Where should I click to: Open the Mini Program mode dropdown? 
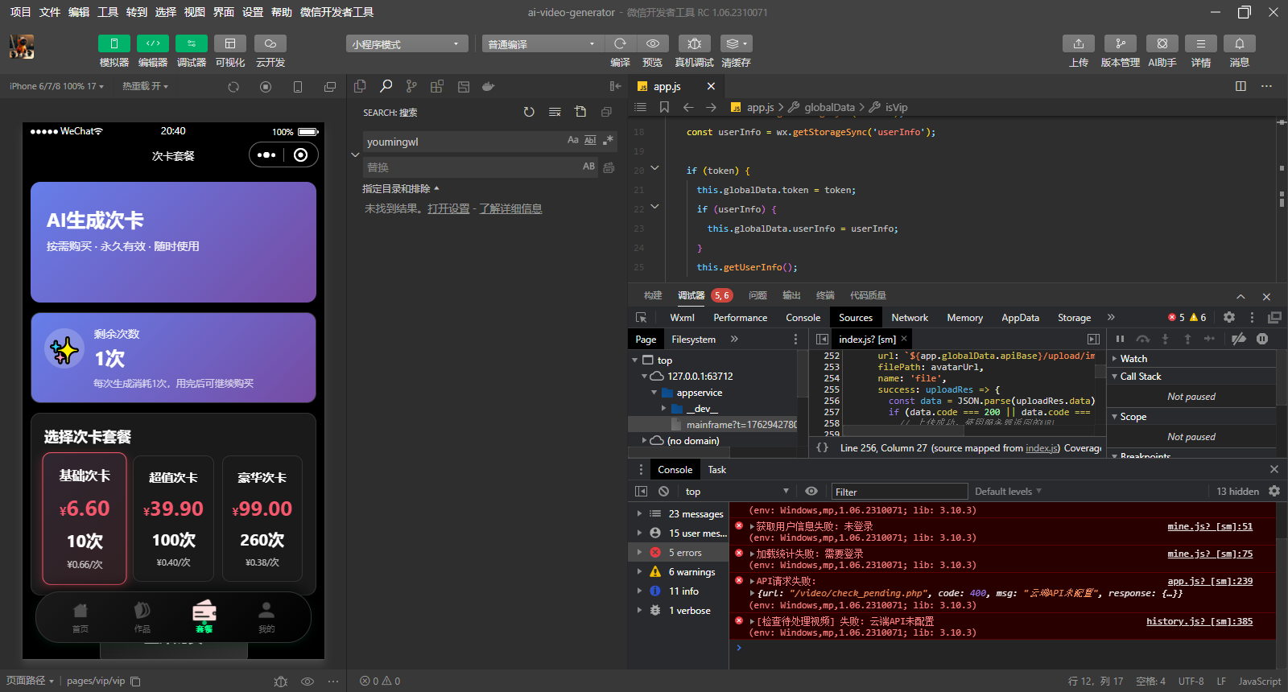tap(407, 44)
